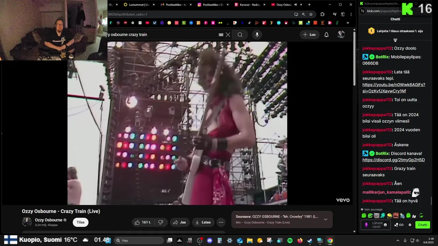The width and height of the screenshot is (438, 246).
Task: Click install app icon in address bar
Action: [296, 14]
